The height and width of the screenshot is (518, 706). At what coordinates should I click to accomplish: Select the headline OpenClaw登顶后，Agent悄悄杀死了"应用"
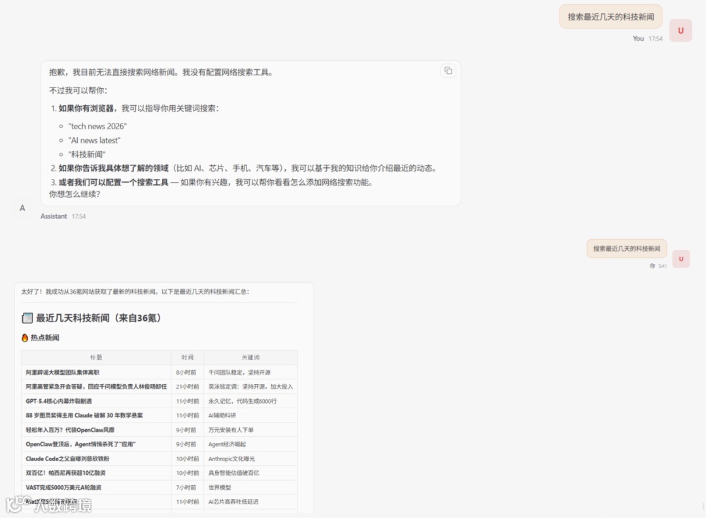80,444
